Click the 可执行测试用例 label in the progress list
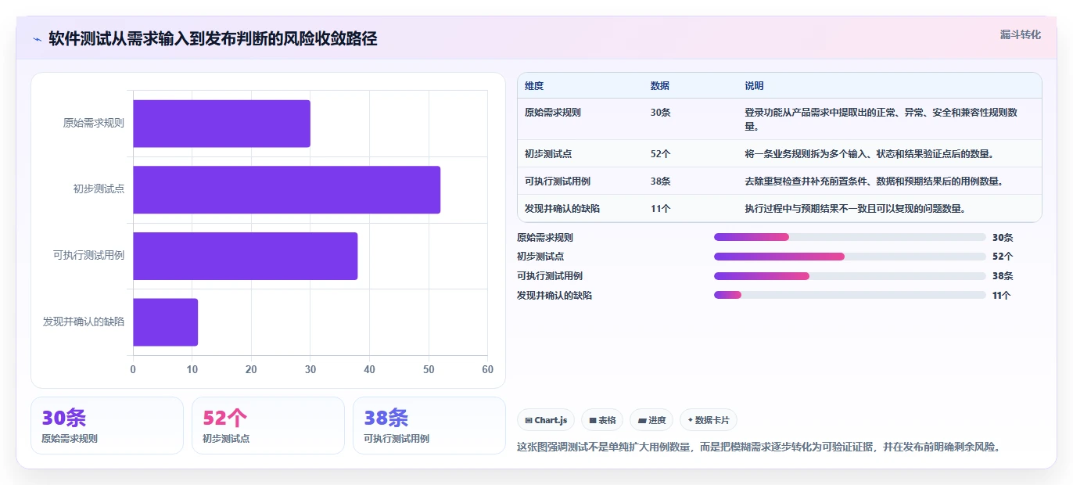This screenshot has width=1073, height=485. click(550, 275)
